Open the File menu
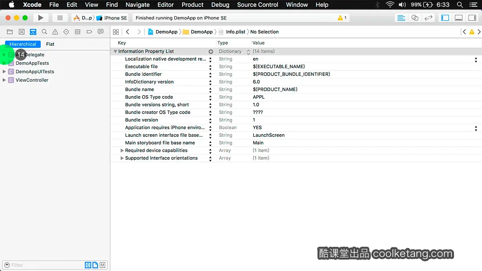The image size is (482, 271). click(54, 5)
